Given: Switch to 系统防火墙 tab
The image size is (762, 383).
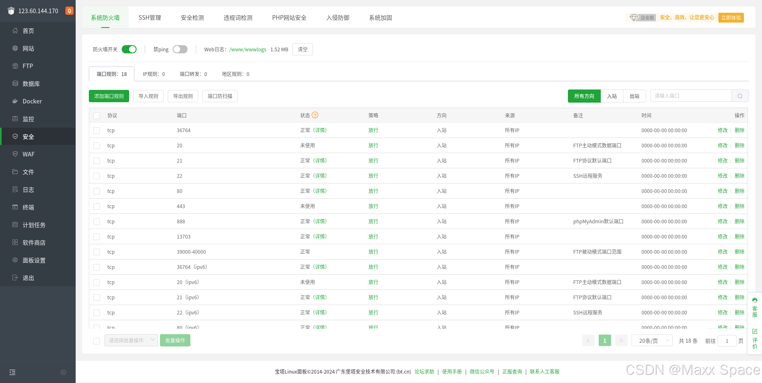Looking at the screenshot, I should coord(105,18).
